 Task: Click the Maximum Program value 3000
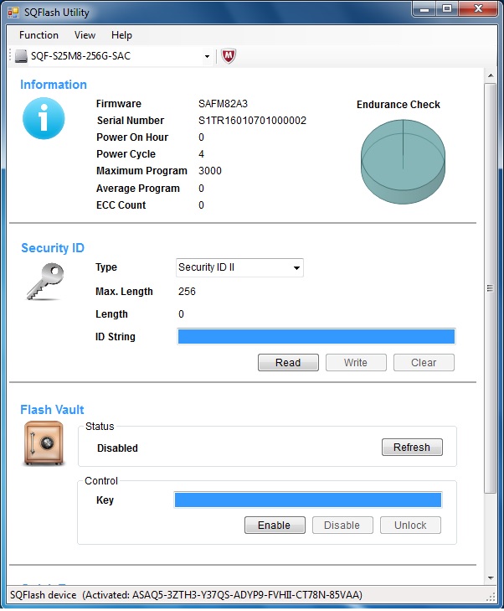(x=210, y=171)
